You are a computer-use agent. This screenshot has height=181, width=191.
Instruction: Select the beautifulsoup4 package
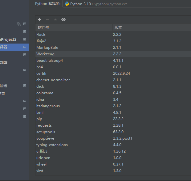113,60
